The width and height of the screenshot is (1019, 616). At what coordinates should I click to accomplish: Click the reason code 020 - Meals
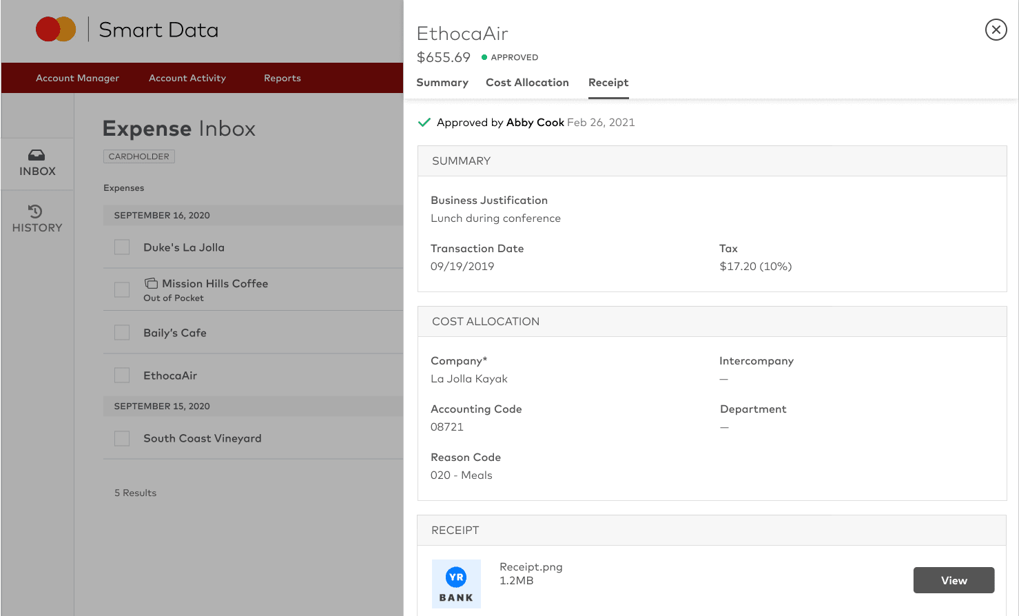(462, 475)
